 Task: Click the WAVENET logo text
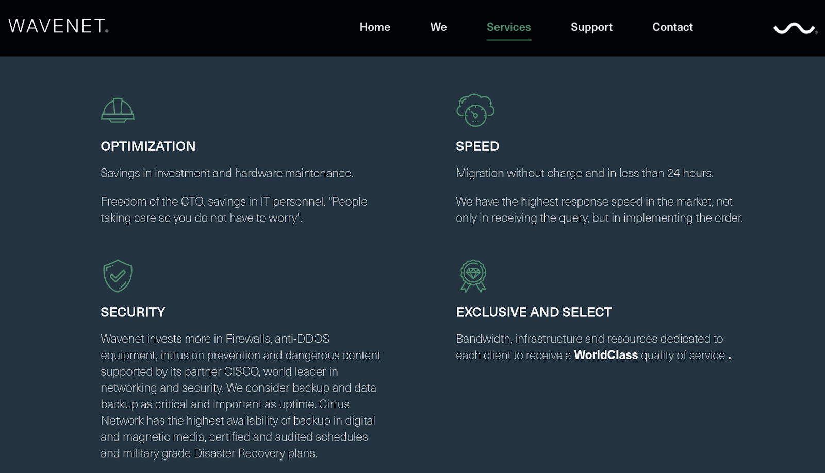(58, 26)
